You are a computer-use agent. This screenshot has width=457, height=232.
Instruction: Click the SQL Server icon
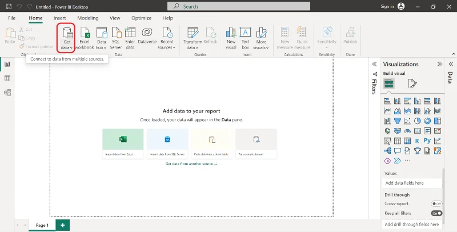point(116,38)
